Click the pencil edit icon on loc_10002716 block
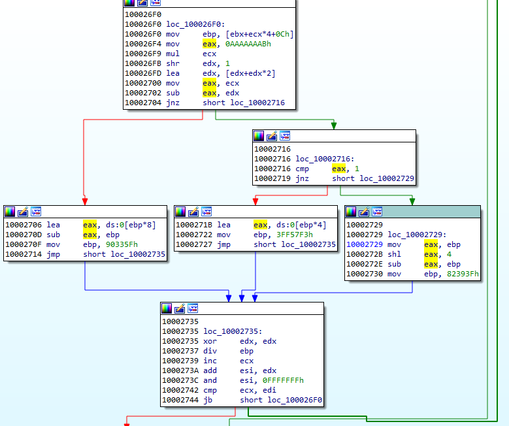509x426 pixels. [x=272, y=136]
